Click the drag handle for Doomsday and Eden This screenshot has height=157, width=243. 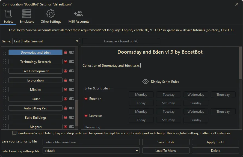tap(5, 52)
